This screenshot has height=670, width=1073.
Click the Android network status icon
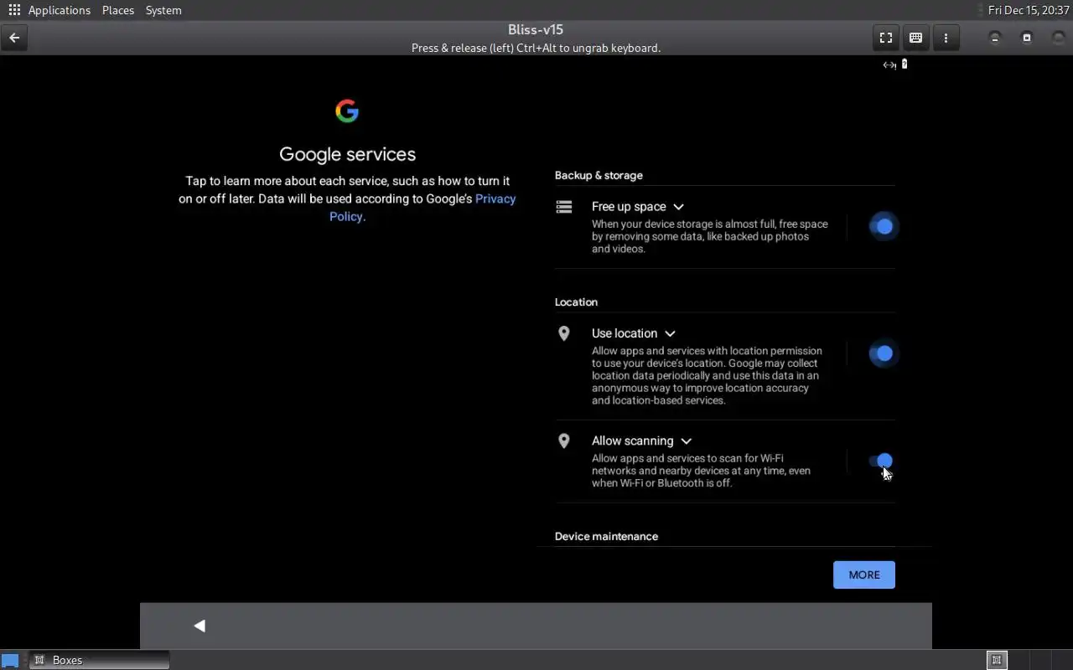coord(889,64)
